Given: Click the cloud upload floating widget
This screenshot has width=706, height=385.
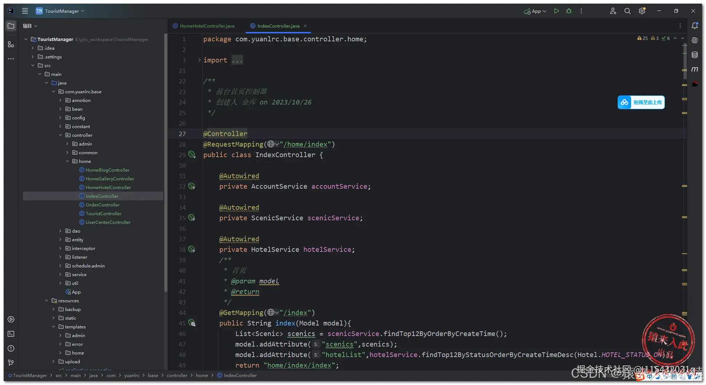Looking at the screenshot, I should pos(641,102).
